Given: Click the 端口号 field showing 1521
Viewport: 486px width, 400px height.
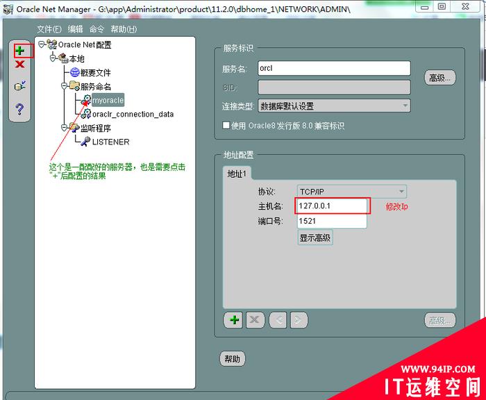Looking at the screenshot, I should [332, 221].
